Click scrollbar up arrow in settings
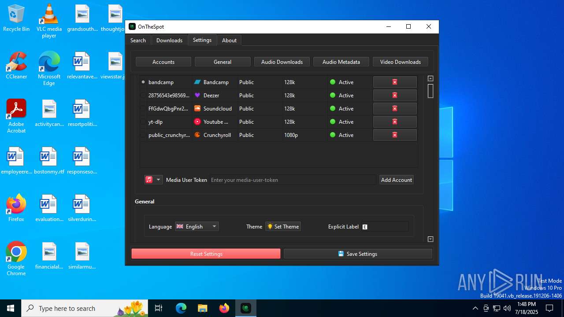564x317 pixels. tap(430, 78)
